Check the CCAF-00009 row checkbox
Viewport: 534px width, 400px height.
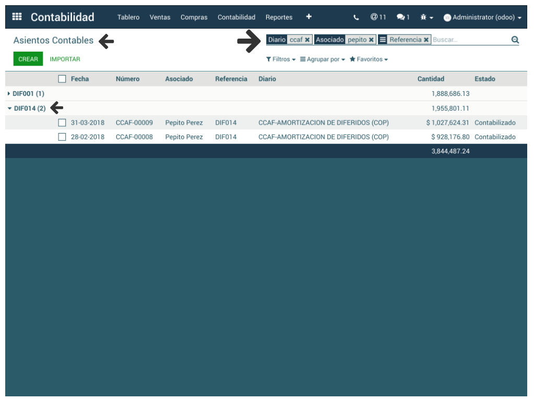click(x=62, y=123)
